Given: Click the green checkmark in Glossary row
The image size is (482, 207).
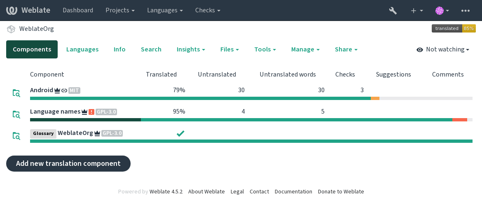Looking at the screenshot, I should coord(180,133).
